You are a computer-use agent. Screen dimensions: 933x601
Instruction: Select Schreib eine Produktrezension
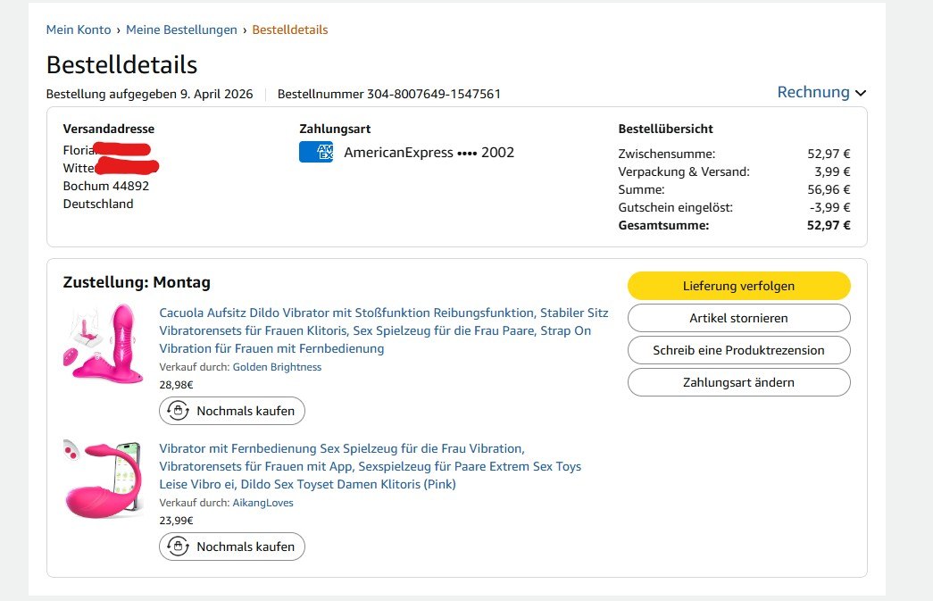[738, 350]
